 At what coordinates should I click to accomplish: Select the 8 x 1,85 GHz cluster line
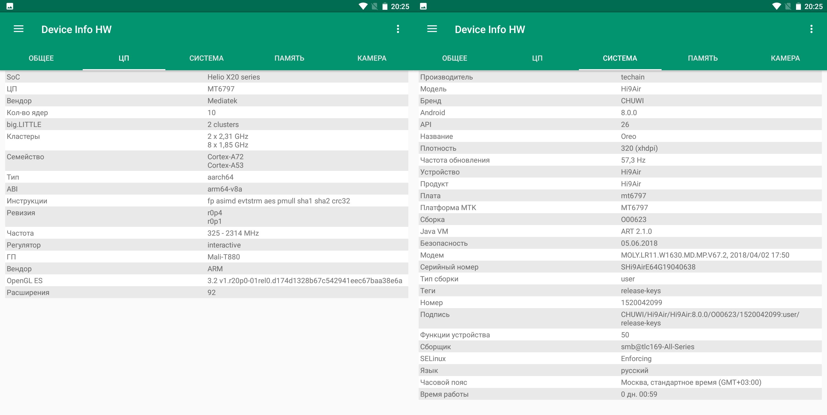point(228,145)
